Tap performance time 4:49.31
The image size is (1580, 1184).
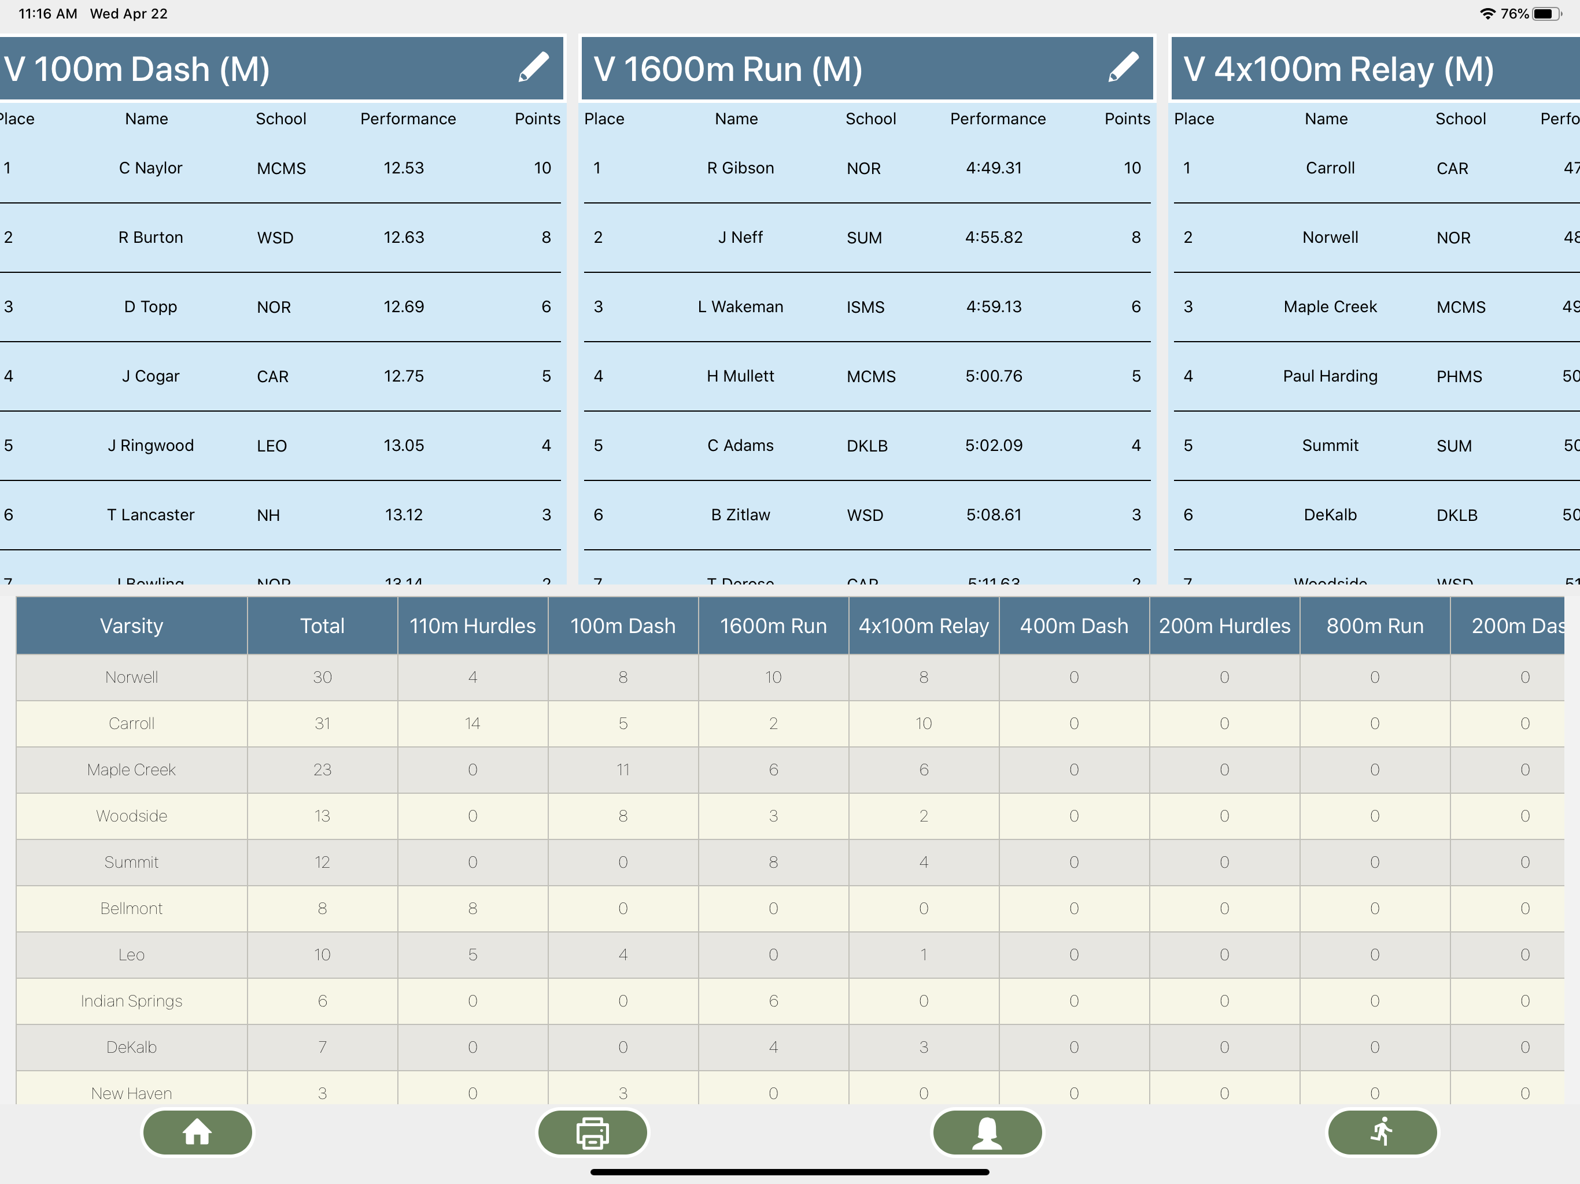click(994, 168)
